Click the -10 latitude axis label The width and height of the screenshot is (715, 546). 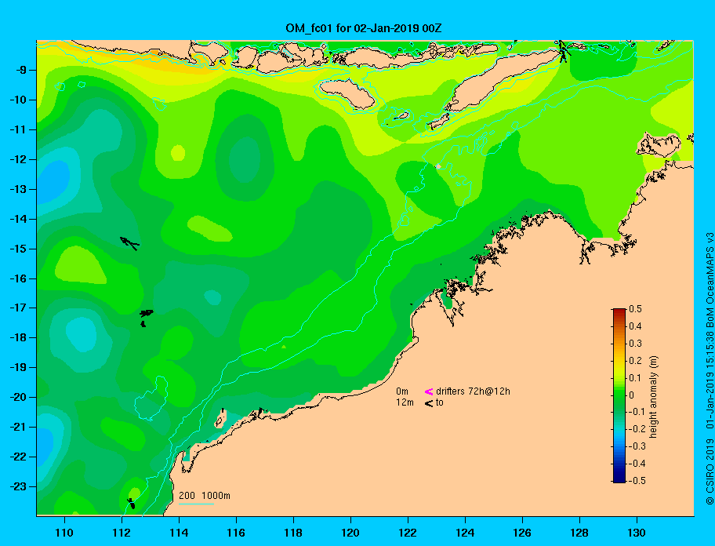coord(18,100)
